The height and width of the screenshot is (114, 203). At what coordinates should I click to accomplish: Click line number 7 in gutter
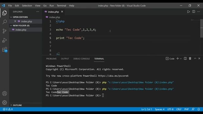click(x=50, y=46)
